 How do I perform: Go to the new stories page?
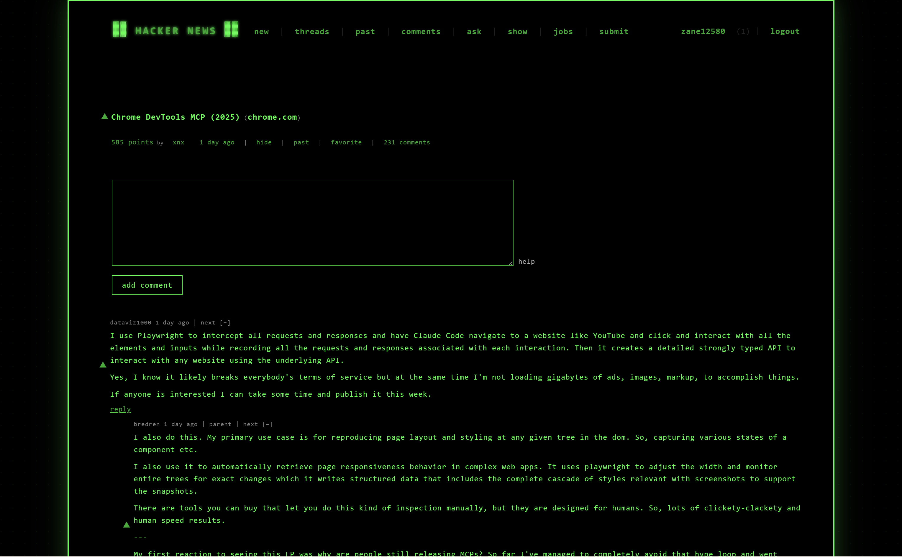(261, 32)
